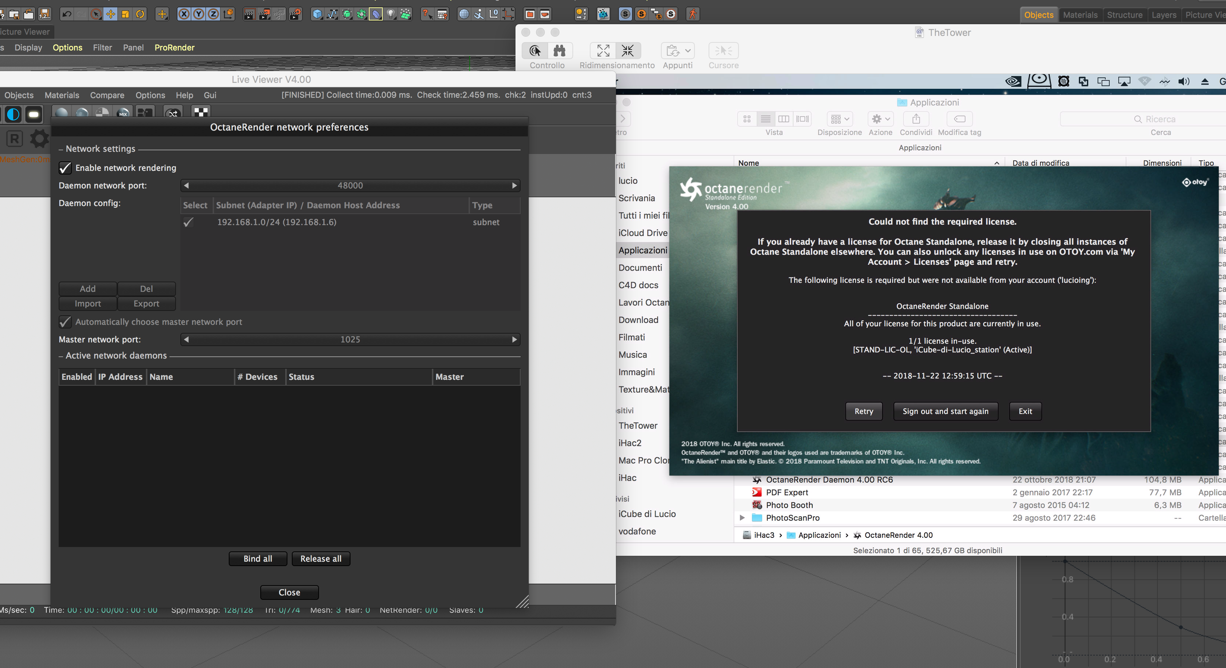The height and width of the screenshot is (668, 1226).
Task: Switch to the Layers tab
Action: (x=1164, y=15)
